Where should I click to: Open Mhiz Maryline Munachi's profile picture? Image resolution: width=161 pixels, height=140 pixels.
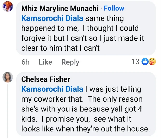coord(8,8)
